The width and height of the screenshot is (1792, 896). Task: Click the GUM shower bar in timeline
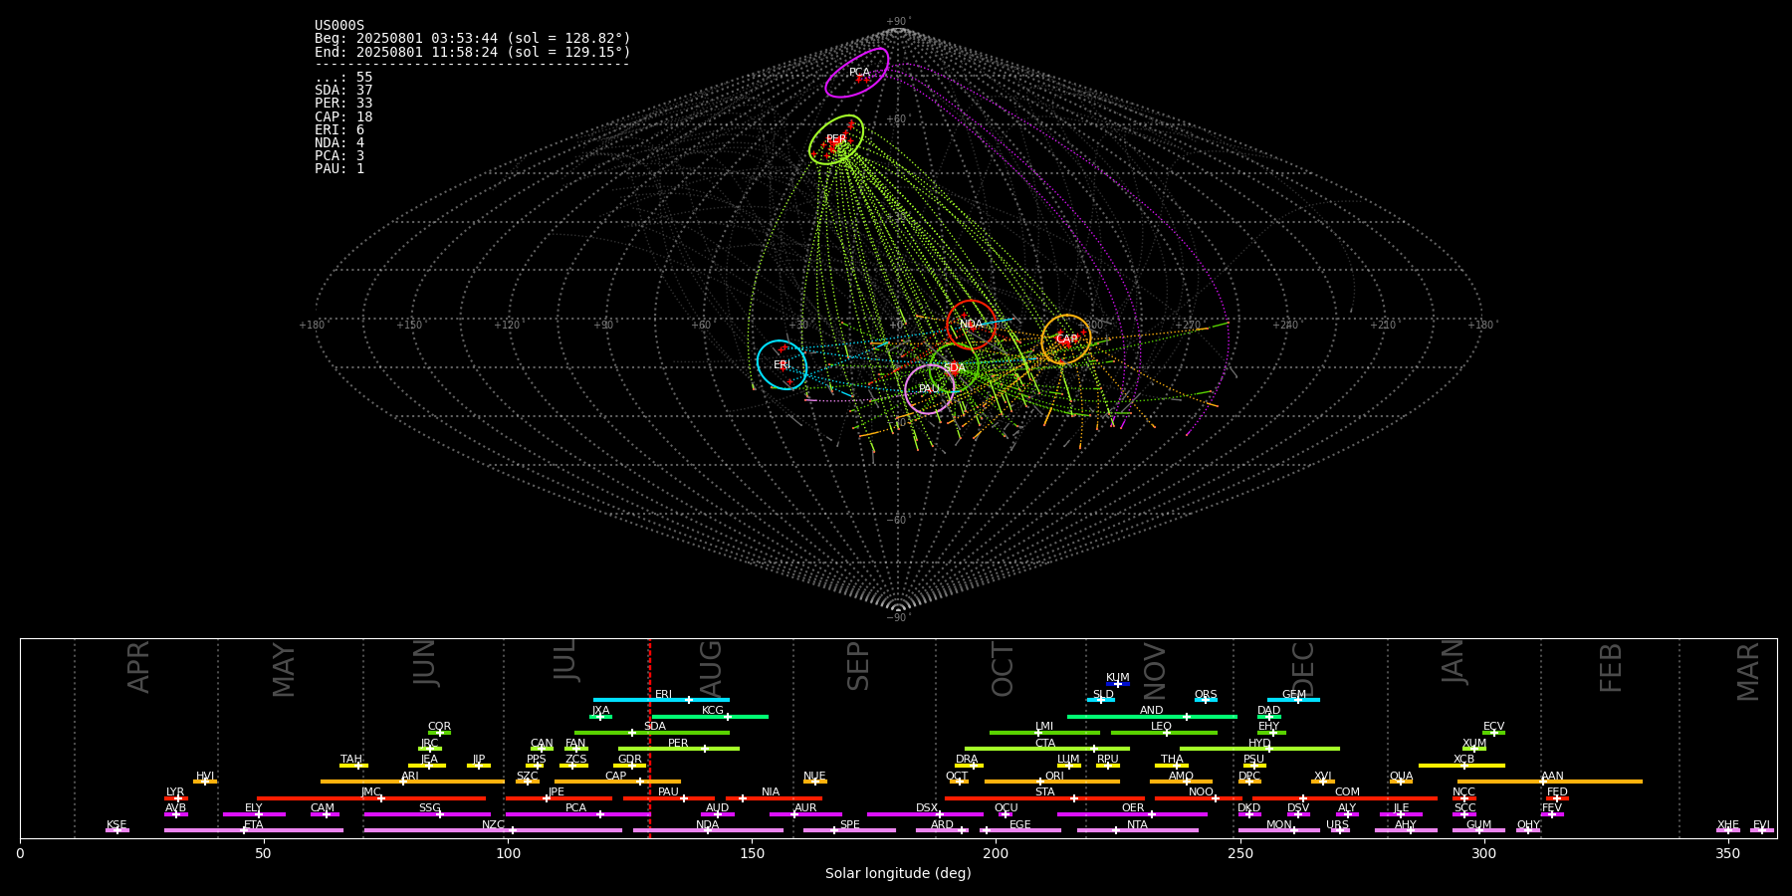(x=1478, y=830)
